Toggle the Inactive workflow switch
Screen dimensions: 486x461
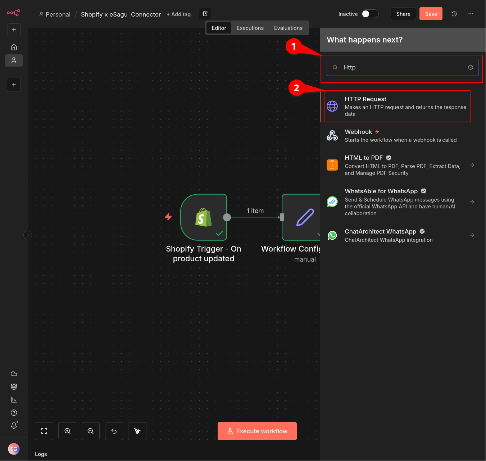tap(370, 14)
